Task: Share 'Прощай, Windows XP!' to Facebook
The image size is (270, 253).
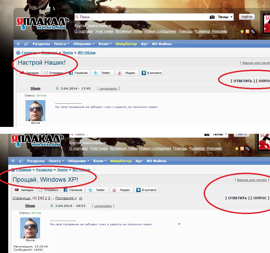Action: click(73, 190)
